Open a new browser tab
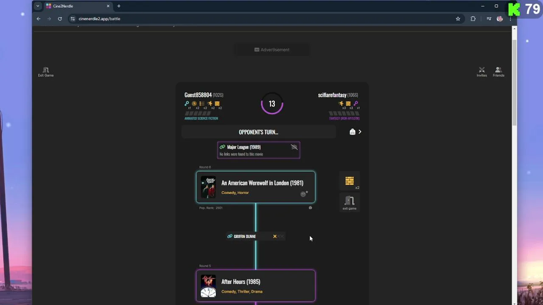The width and height of the screenshot is (543, 305). (119, 6)
